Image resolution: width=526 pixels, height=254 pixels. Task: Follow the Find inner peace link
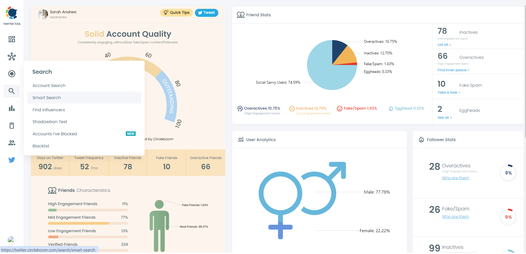(x=453, y=70)
